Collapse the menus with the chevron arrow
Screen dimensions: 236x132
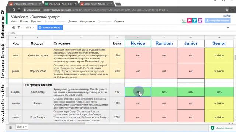point(228,27)
